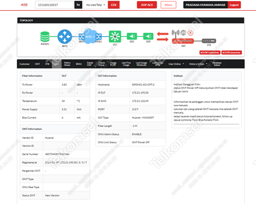Click the ACS logo in header
Image resolution: width=256 pixels, height=204 pixels.
coord(24,5)
